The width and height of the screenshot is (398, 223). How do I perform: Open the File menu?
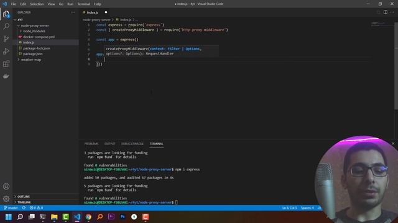pyautogui.click(x=14, y=4)
